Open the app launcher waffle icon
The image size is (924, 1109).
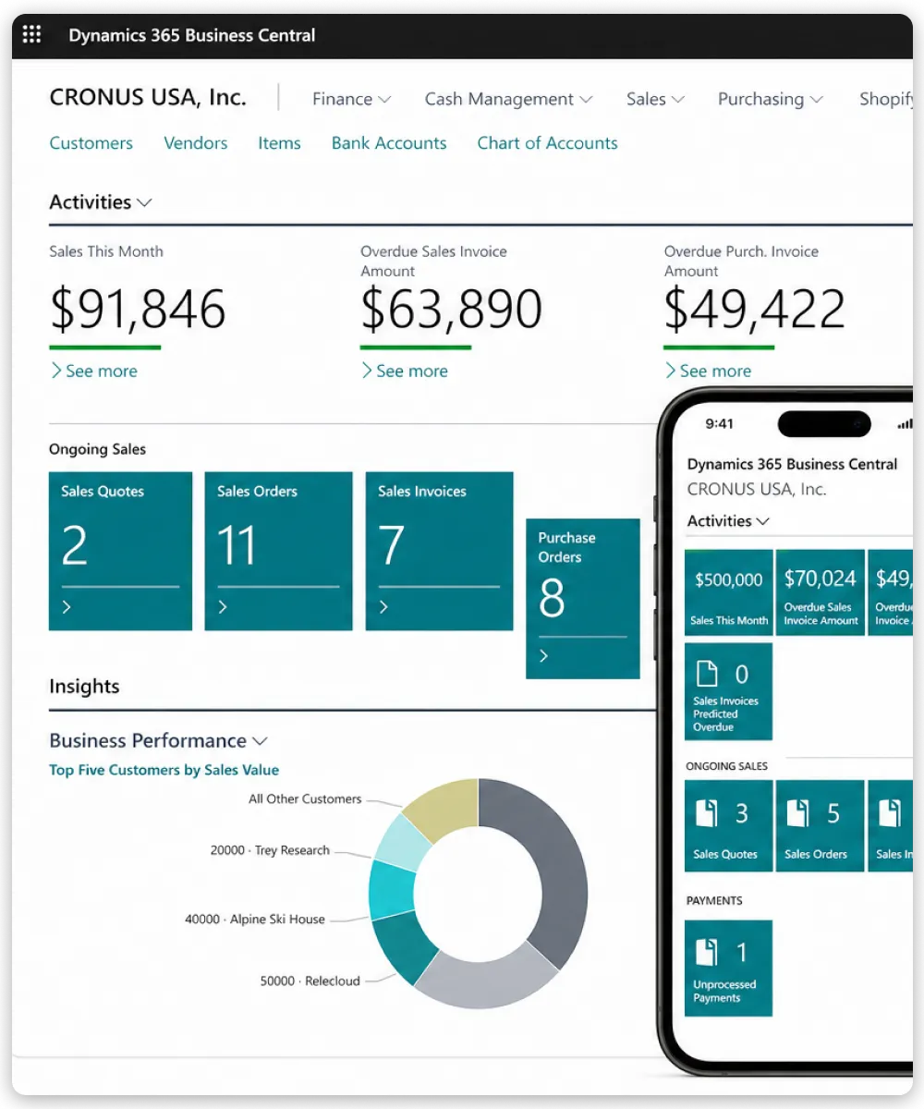(31, 35)
